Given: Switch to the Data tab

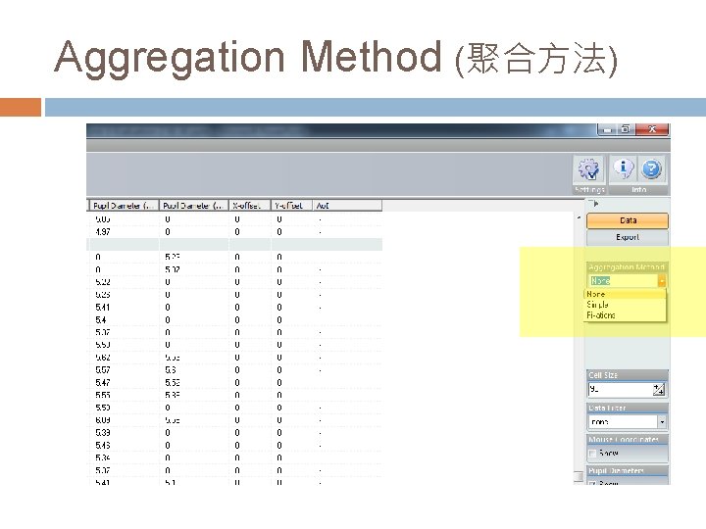Looking at the screenshot, I should point(628,220).
